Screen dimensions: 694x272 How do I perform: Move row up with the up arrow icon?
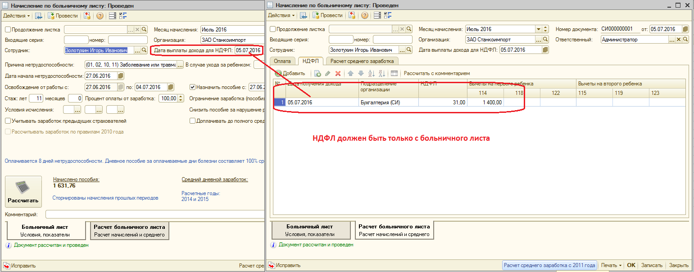(350, 73)
